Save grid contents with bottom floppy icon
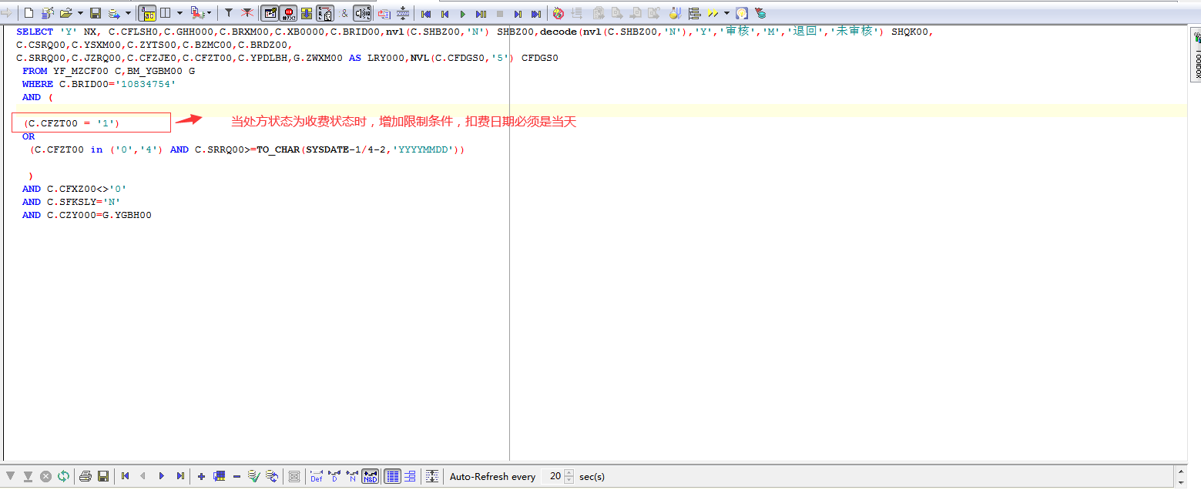The height and width of the screenshot is (490, 1201). (x=102, y=476)
